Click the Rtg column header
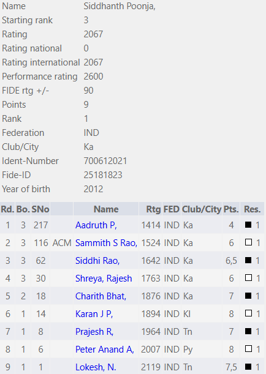 [153, 209]
